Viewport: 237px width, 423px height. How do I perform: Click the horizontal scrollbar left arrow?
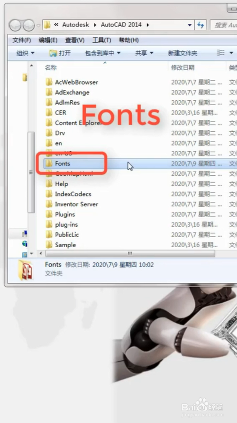pyautogui.click(x=41, y=253)
